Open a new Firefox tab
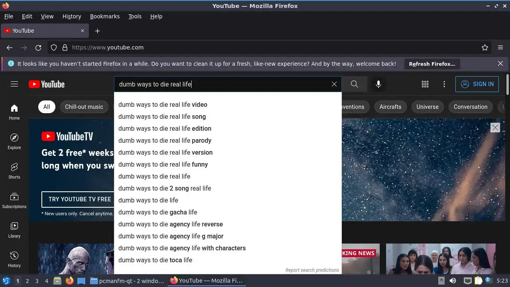The image size is (510, 287). click(97, 31)
